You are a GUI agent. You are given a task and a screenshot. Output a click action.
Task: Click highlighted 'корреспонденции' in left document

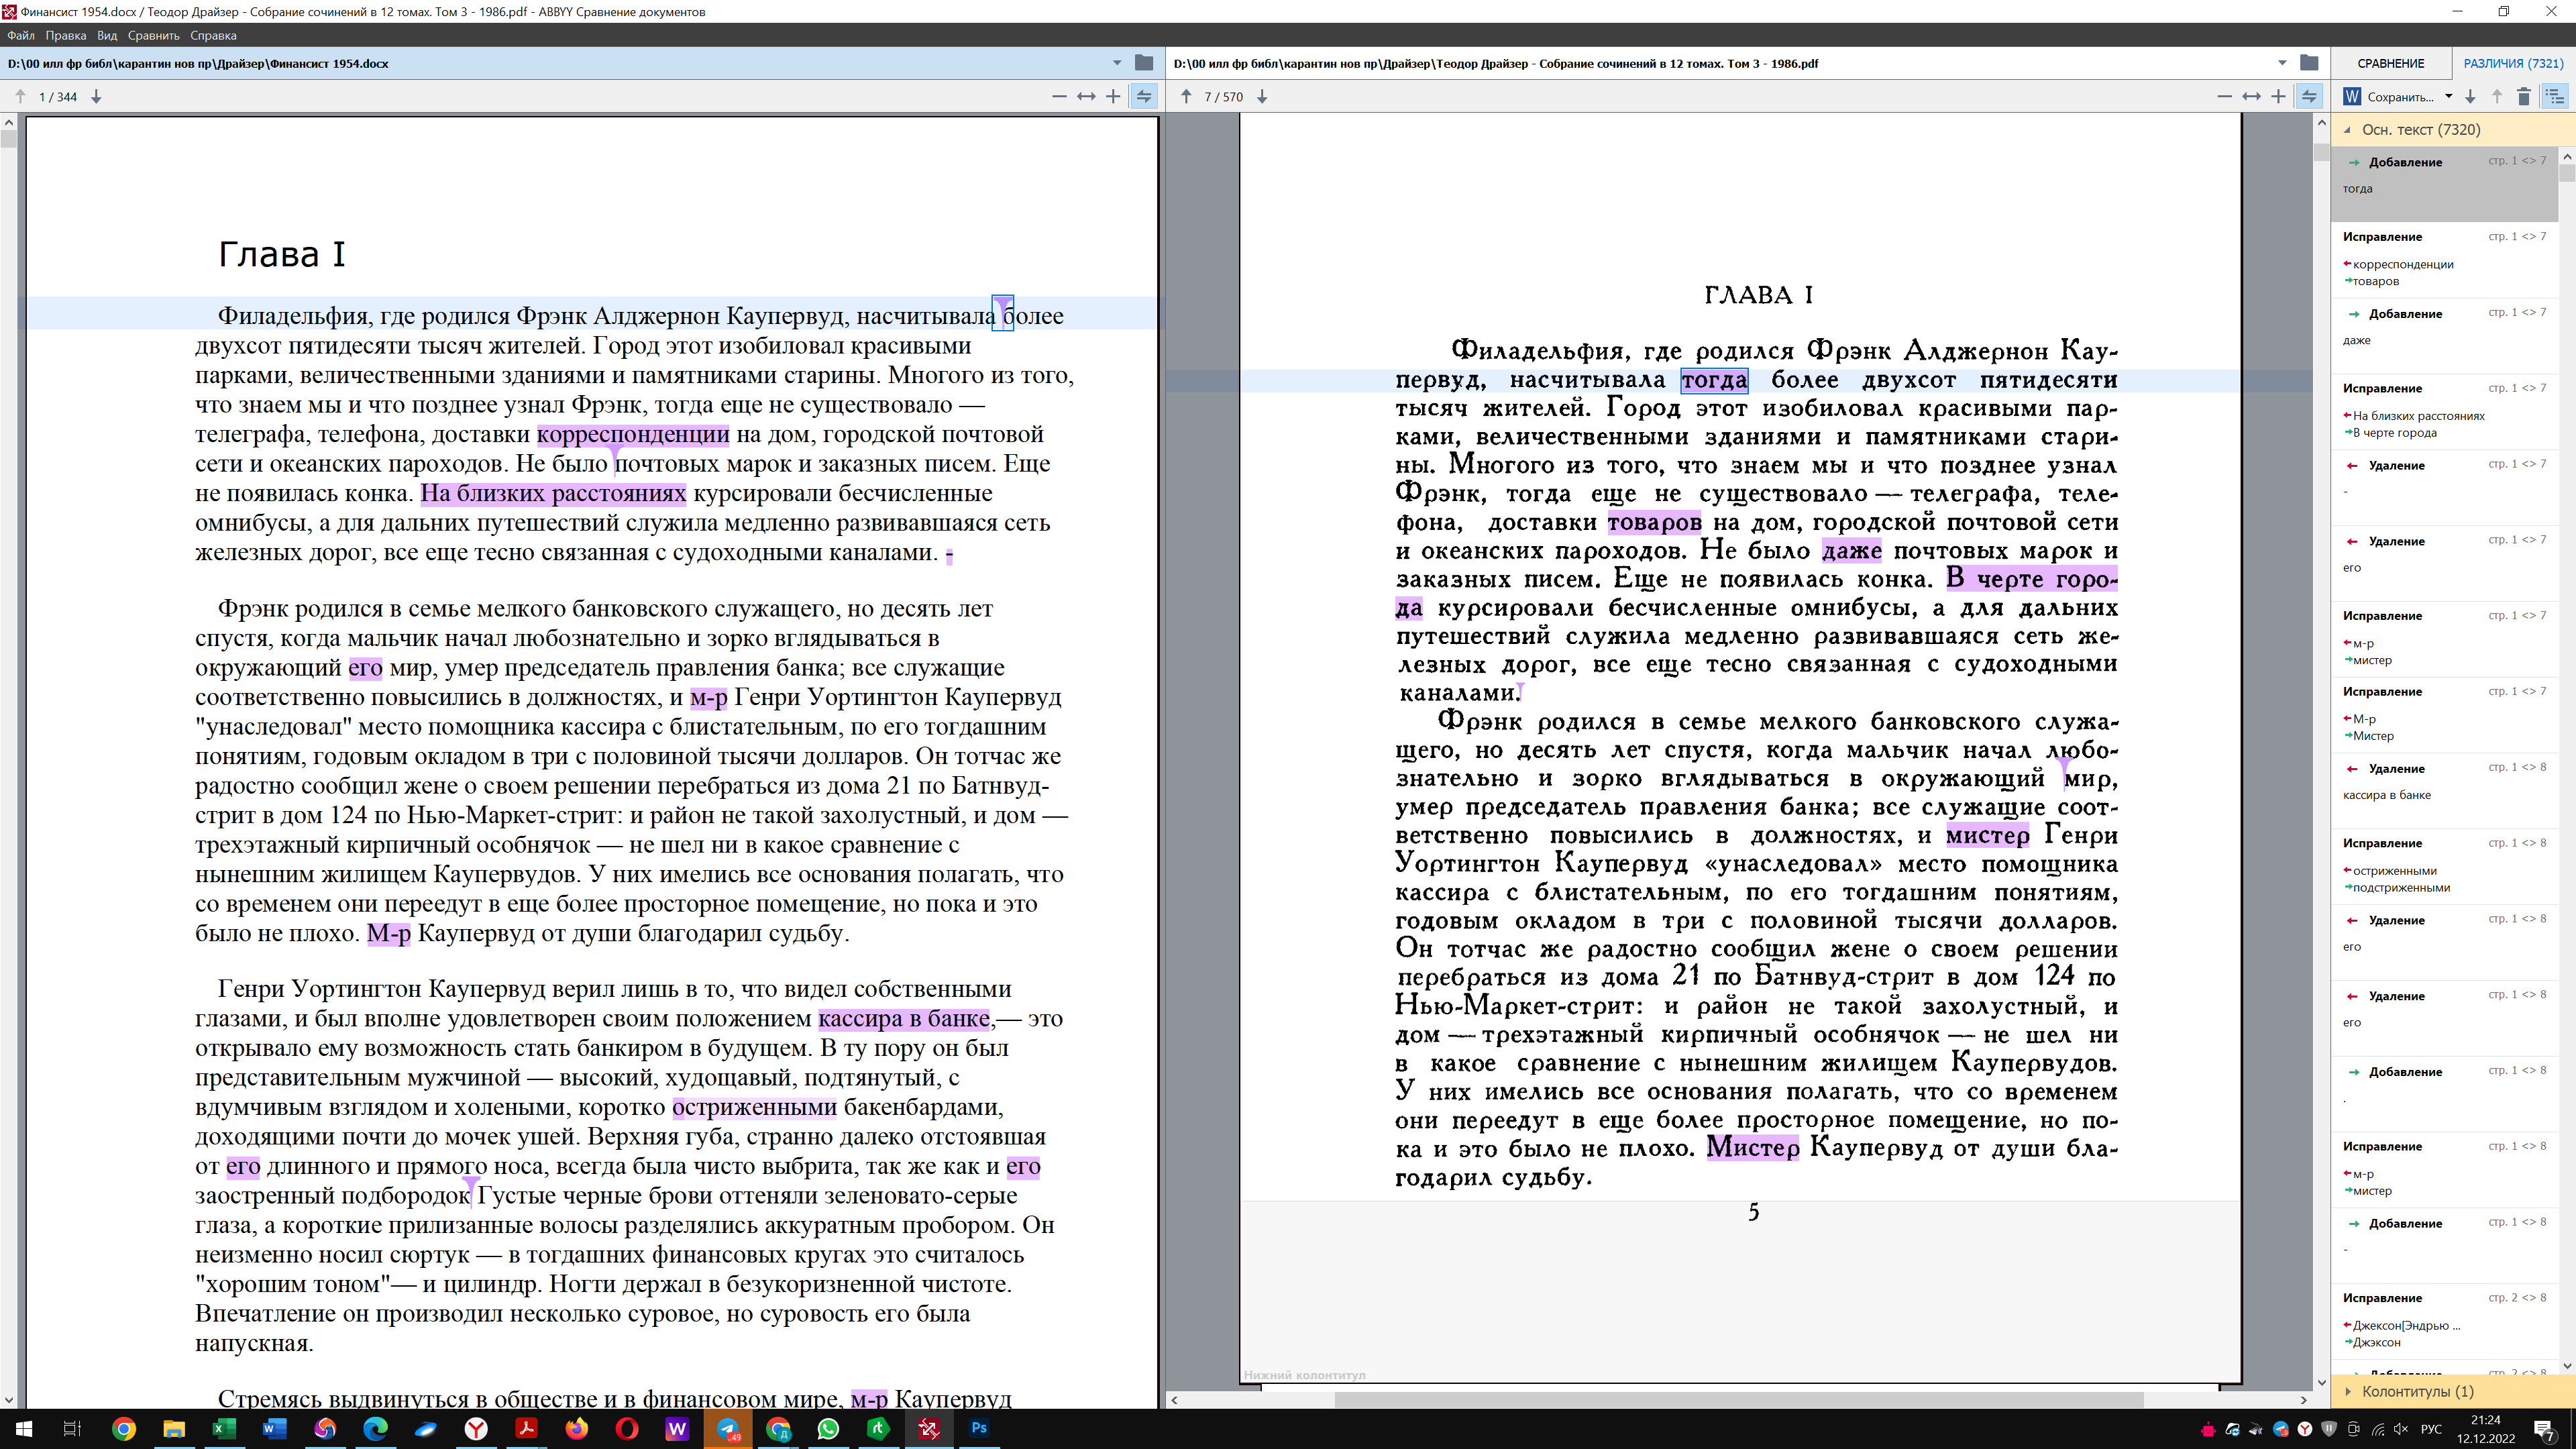(x=633, y=434)
